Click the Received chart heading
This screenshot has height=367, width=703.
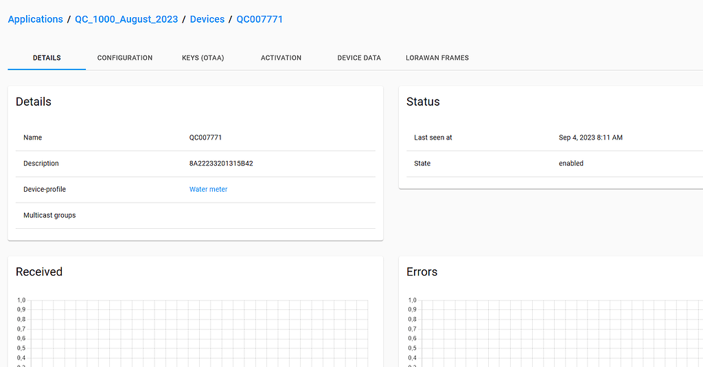point(39,272)
